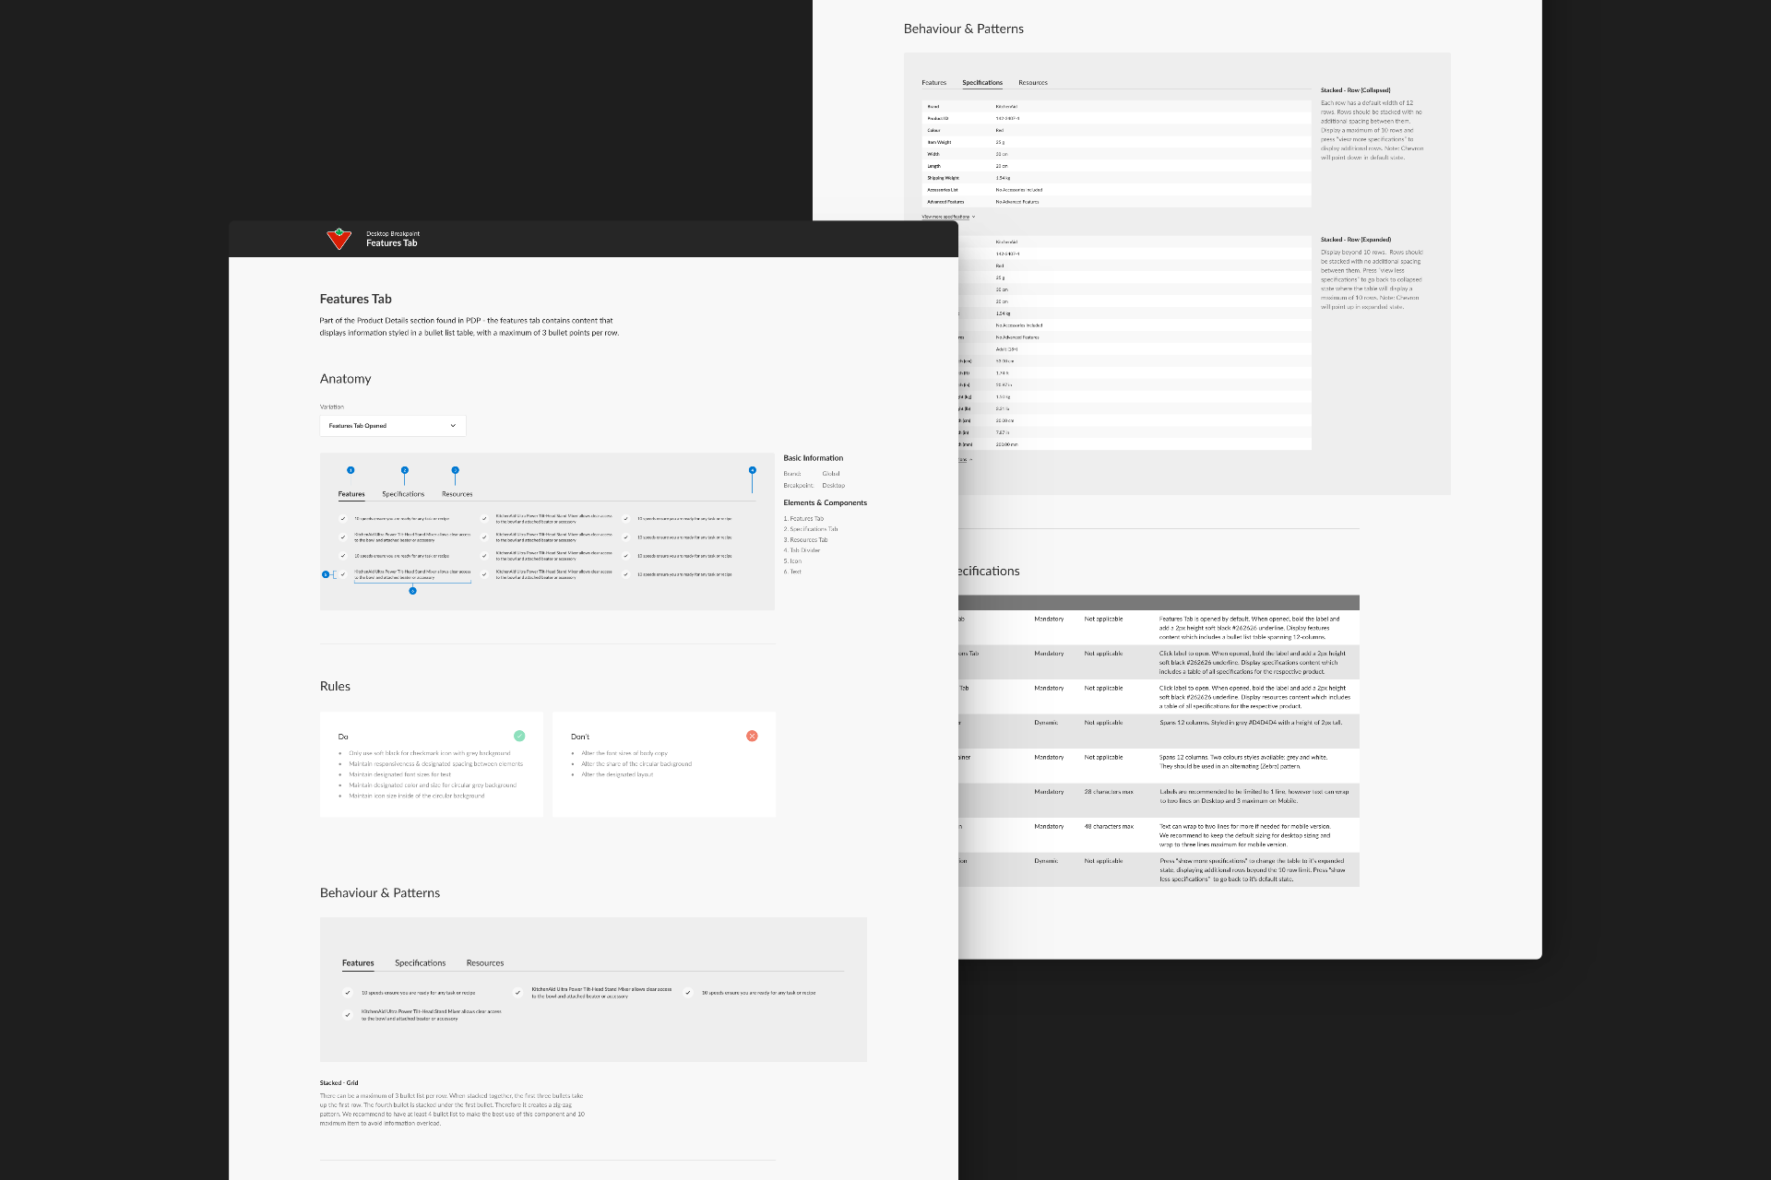Click the 48 characters max cell
This screenshot has height=1180, width=1771.
(x=1109, y=827)
